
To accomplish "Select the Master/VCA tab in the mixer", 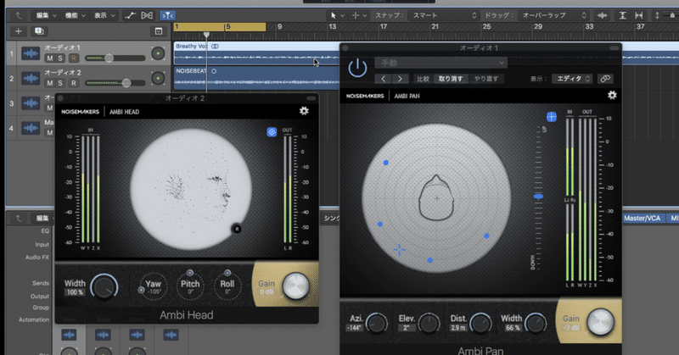I will pyautogui.click(x=643, y=219).
